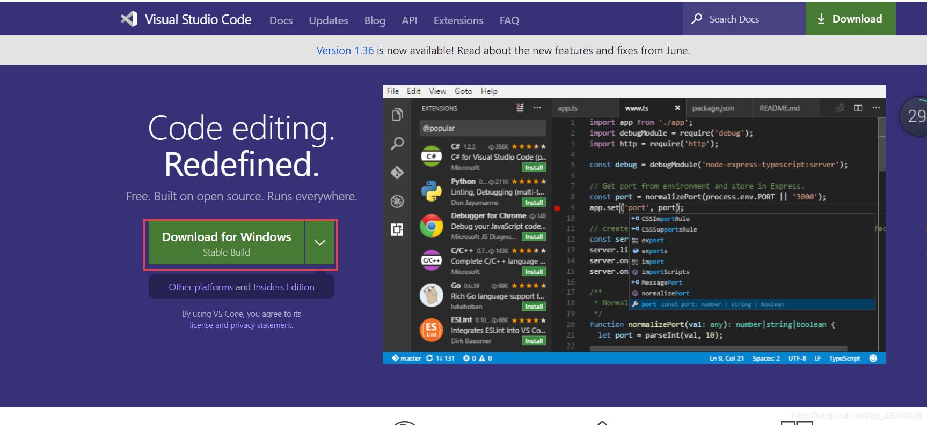Viewport: 927px width, 425px height.
Task: Open the Debug icon in activity bar
Action: pos(397,202)
